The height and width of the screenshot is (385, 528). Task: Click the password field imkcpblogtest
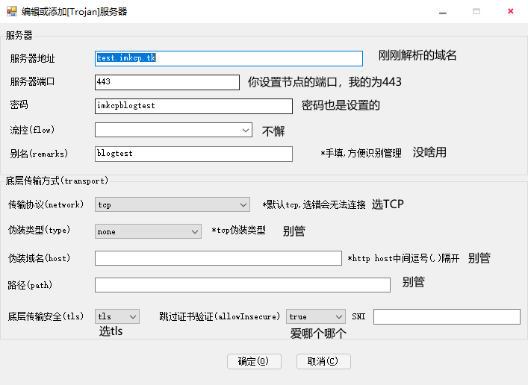[193, 106]
